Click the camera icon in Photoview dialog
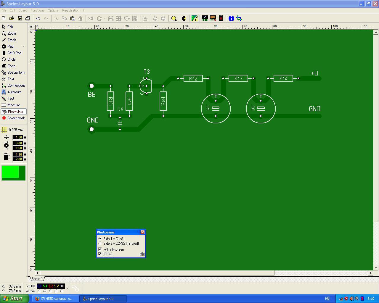The width and height of the screenshot is (379, 303). 142,254
